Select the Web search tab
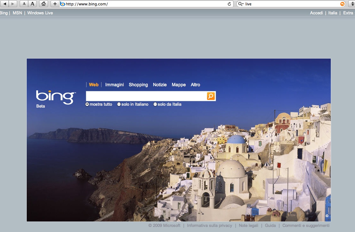Screen dimensions: 355x232 (94, 85)
